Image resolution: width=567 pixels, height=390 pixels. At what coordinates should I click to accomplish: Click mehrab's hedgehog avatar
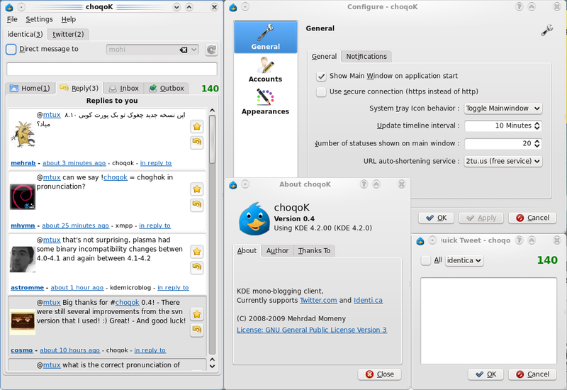click(23, 134)
